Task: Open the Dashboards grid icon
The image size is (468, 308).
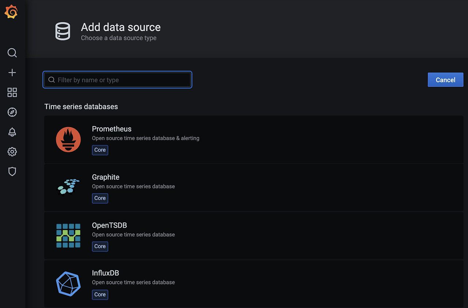Action: [12, 92]
